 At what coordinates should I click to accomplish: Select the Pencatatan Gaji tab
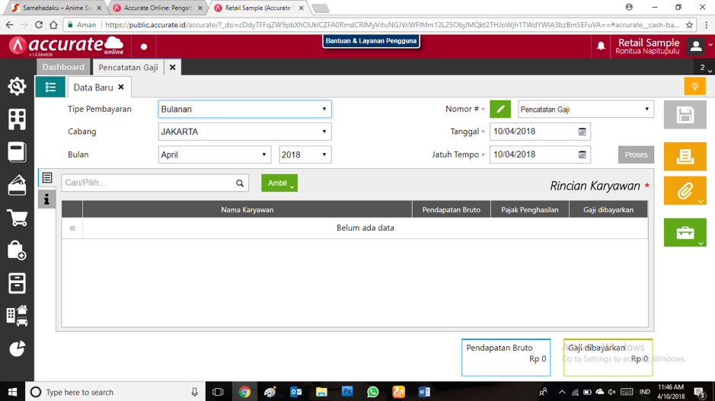(x=128, y=68)
